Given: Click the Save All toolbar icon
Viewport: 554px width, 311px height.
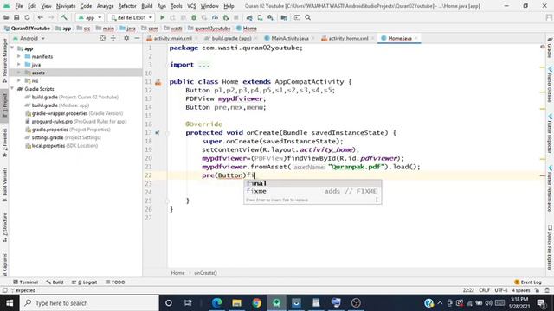Looking at the screenshot, I should click(16, 17).
